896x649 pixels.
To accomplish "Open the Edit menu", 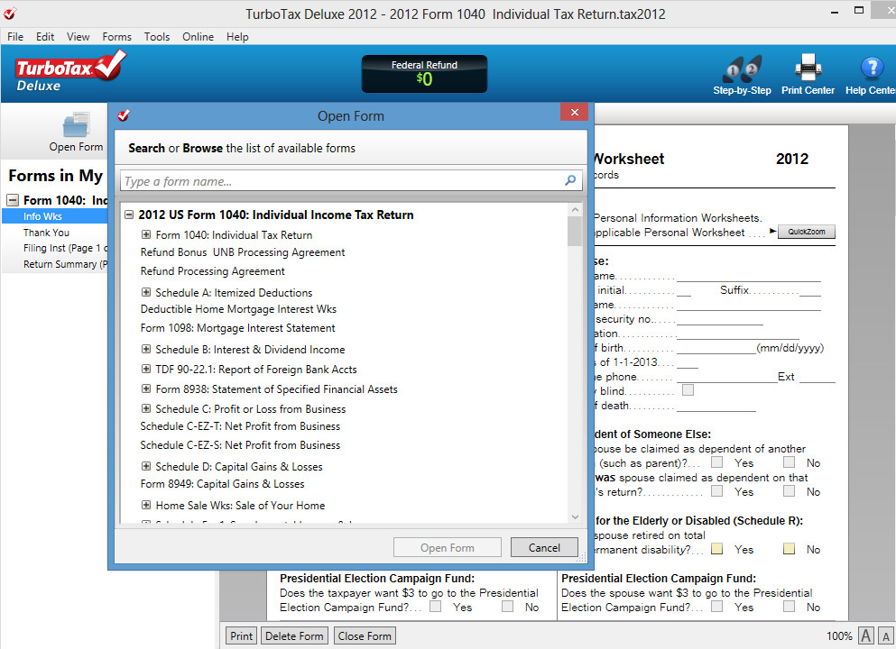I will (45, 37).
